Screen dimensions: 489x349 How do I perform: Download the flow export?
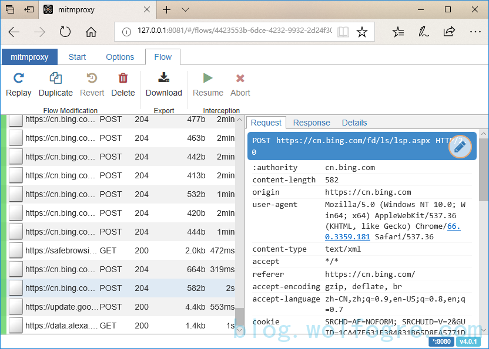click(x=164, y=79)
